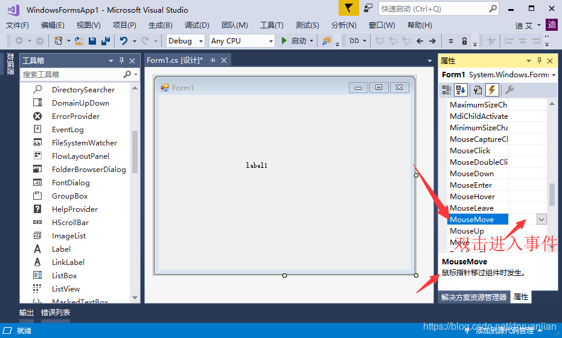Screen dimensions: 562x338
Task: Close the Form1.cs design tab
Action: click(224, 60)
